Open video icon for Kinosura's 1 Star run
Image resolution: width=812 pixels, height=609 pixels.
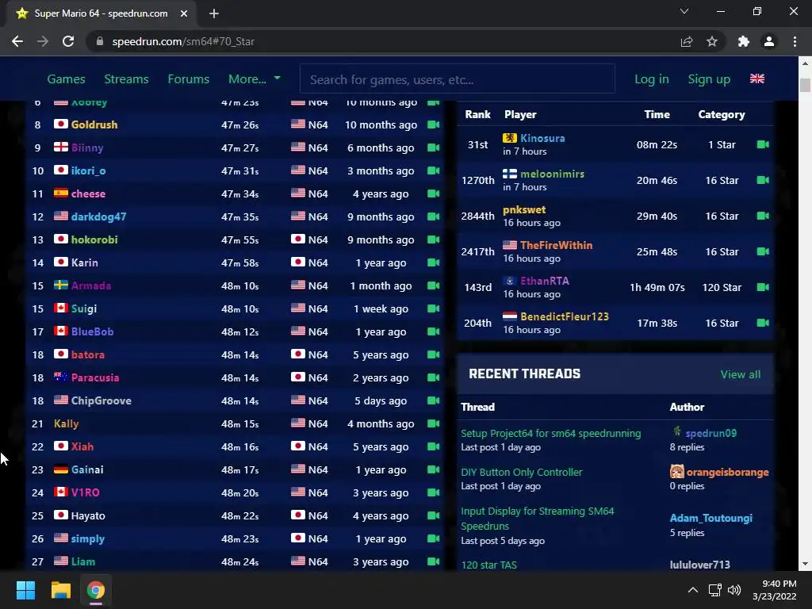763,144
